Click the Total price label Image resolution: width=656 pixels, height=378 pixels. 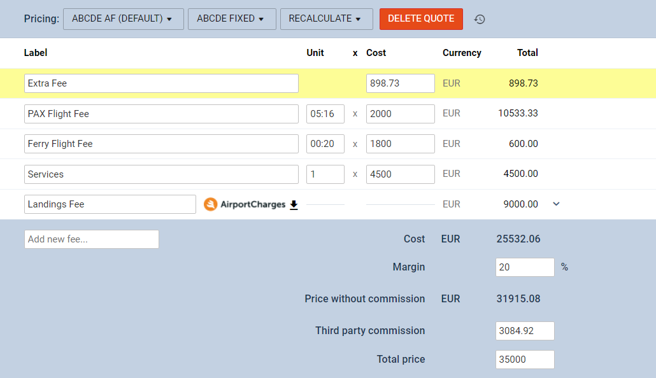(401, 359)
